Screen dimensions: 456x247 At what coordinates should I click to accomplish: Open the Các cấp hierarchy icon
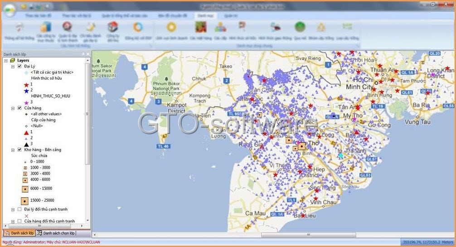[220, 27]
